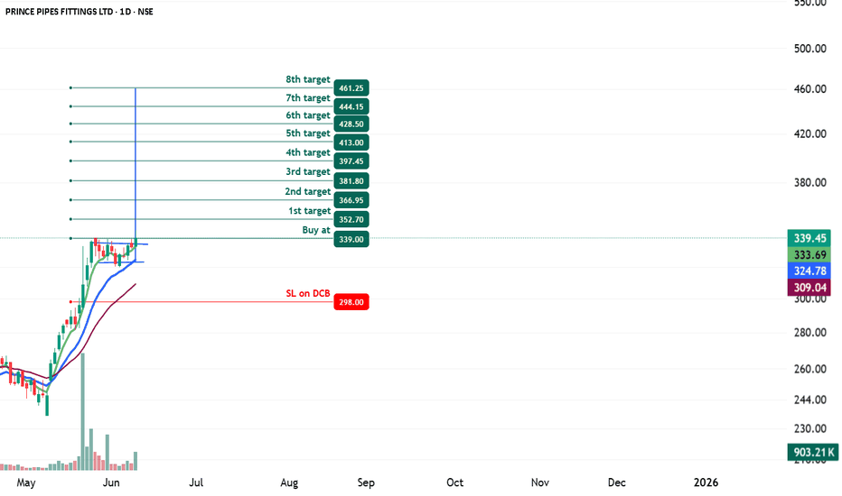Viewport: 842px width, 496px height.
Task: Select the 1st target 352.70 label
Action: click(x=351, y=219)
